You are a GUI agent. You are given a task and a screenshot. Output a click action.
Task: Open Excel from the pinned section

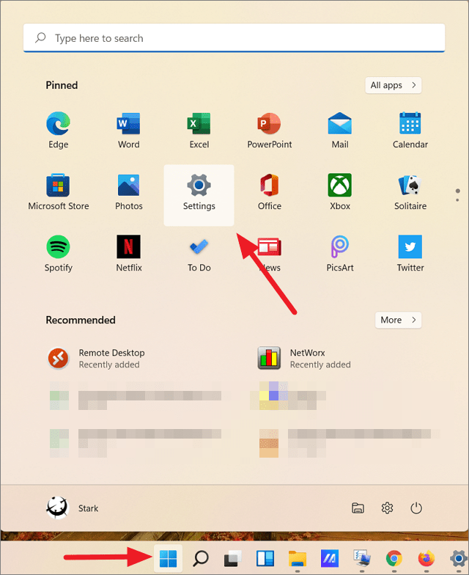(199, 131)
